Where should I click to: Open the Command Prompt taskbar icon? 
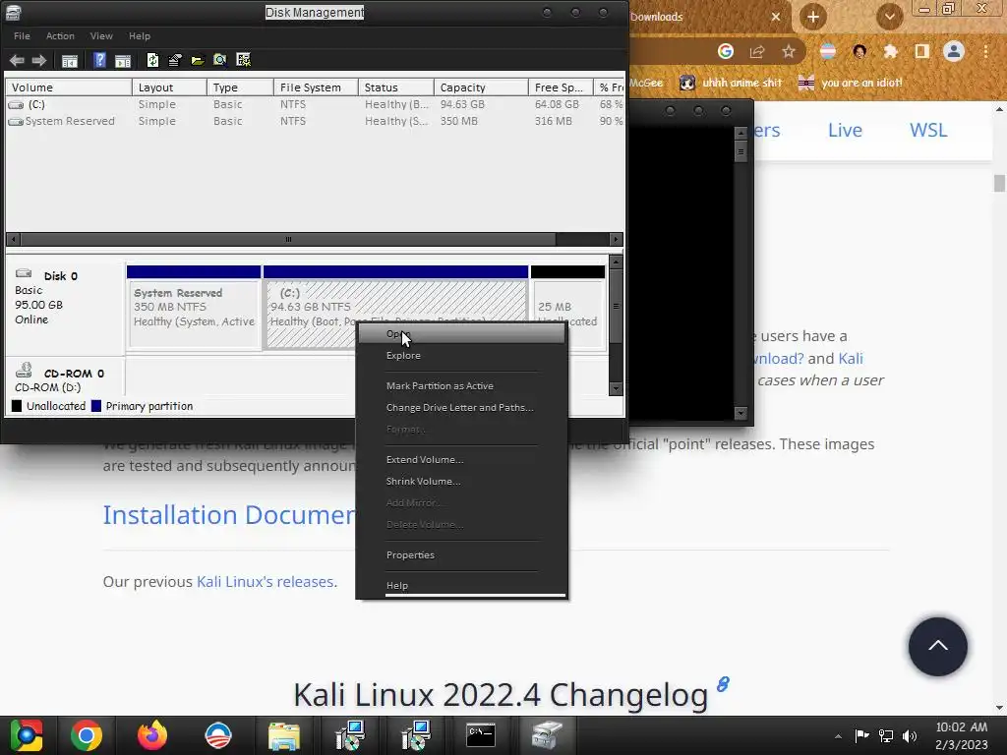click(480, 735)
